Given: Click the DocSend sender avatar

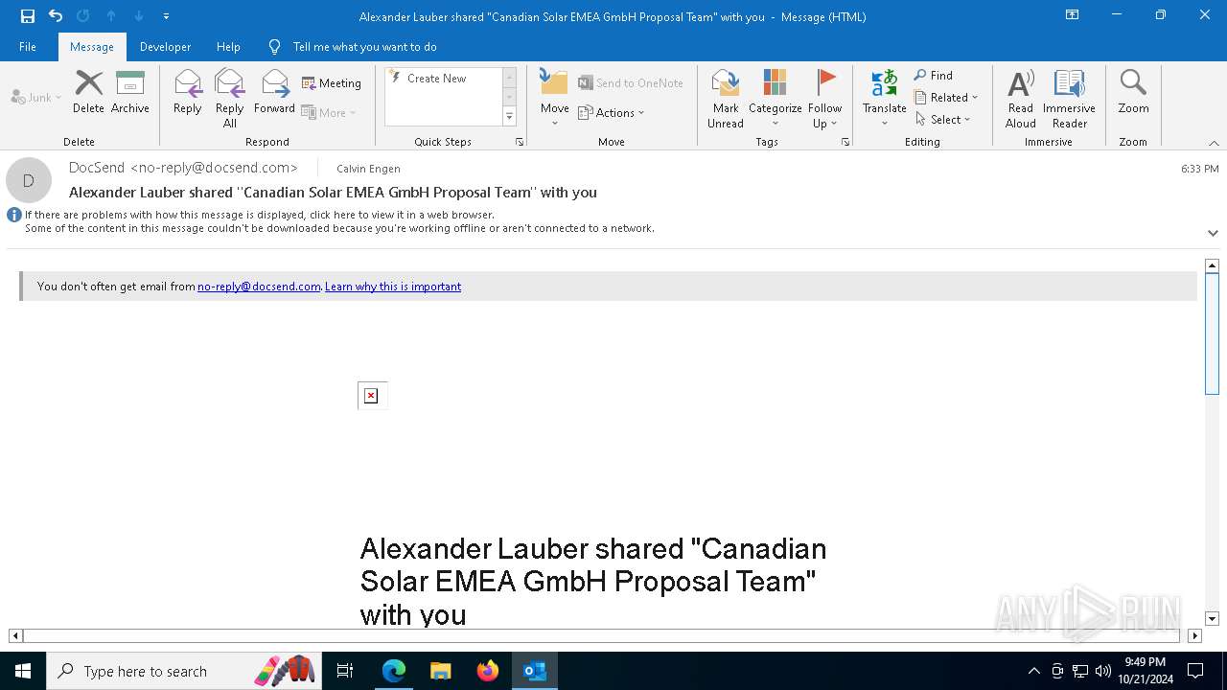Looking at the screenshot, I should pyautogui.click(x=29, y=180).
